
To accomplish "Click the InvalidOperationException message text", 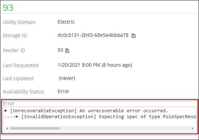I will [109, 117].
